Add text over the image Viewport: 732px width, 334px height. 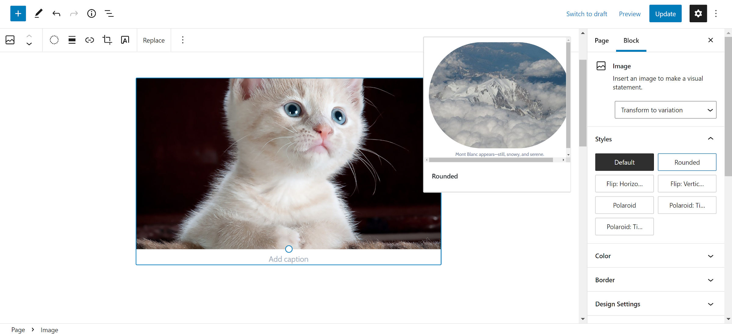[x=124, y=40]
